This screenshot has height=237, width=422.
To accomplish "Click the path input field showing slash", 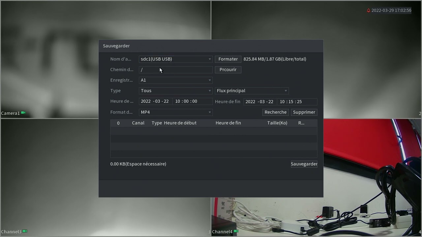I will tap(175, 69).
